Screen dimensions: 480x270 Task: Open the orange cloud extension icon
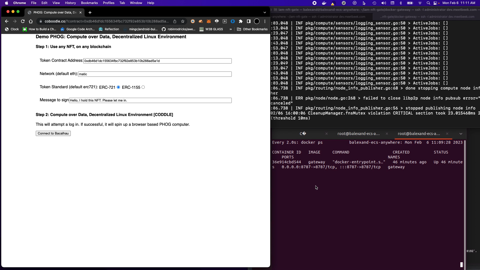click(x=201, y=21)
